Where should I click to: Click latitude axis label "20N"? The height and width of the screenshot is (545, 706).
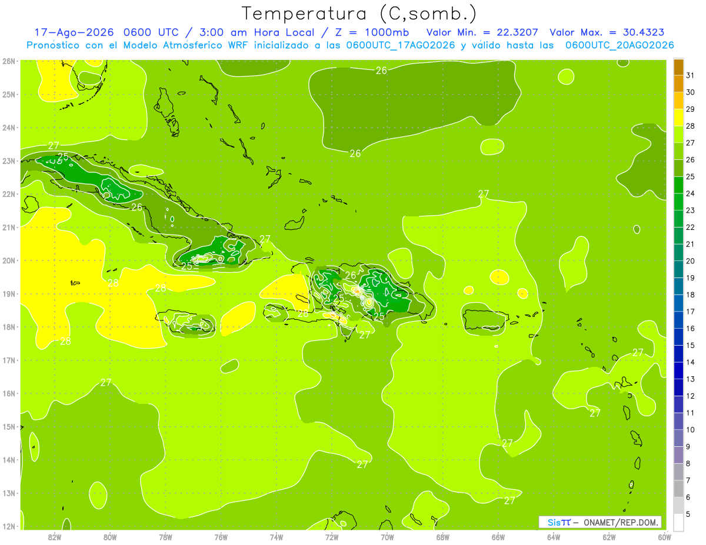(x=9, y=260)
